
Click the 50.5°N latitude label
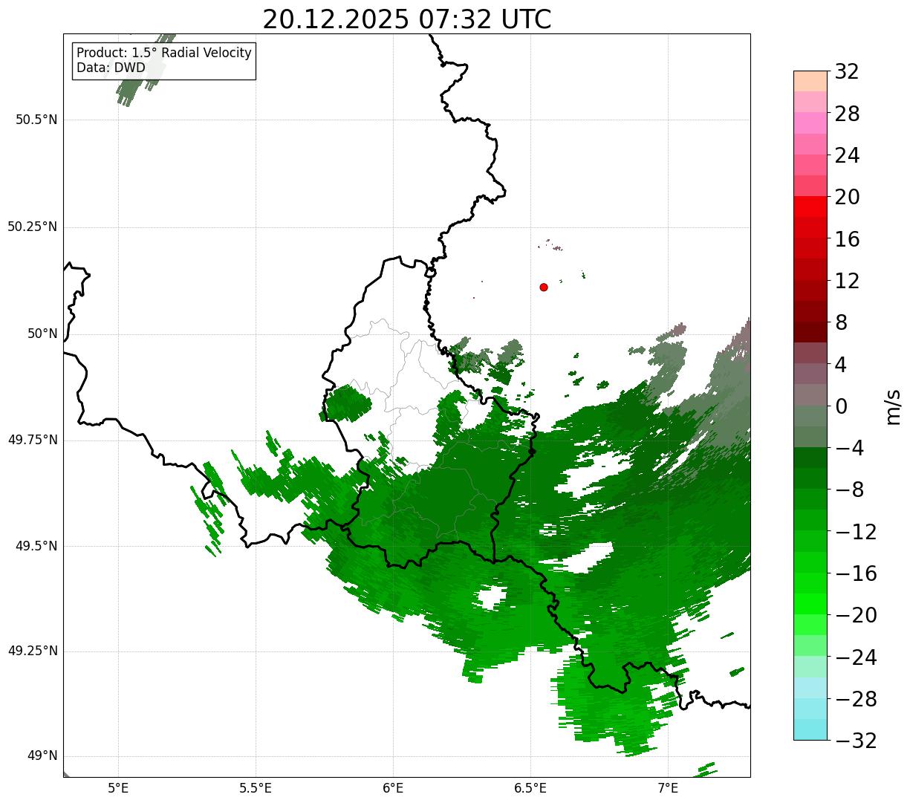pyautogui.click(x=36, y=120)
